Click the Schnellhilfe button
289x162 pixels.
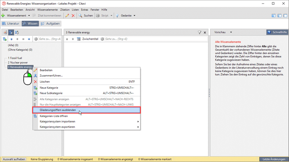[x=277, y=32]
